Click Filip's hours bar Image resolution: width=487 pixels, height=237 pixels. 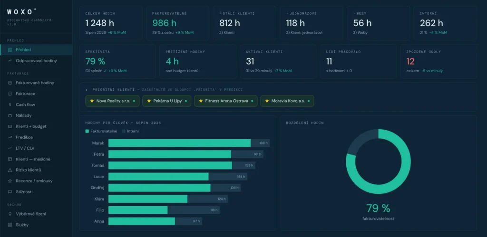pos(164,210)
